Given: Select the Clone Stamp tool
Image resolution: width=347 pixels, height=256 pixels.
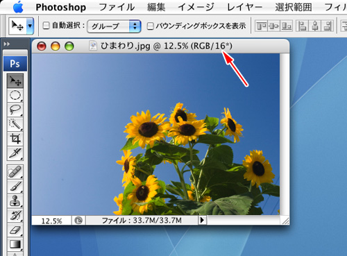Looking at the screenshot, I should coord(15,200).
